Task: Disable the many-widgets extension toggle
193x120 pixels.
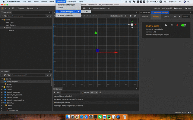Action: click(x=184, y=25)
